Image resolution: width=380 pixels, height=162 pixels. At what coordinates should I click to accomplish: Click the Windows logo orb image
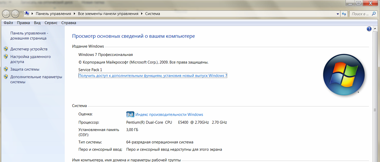coord(344,74)
